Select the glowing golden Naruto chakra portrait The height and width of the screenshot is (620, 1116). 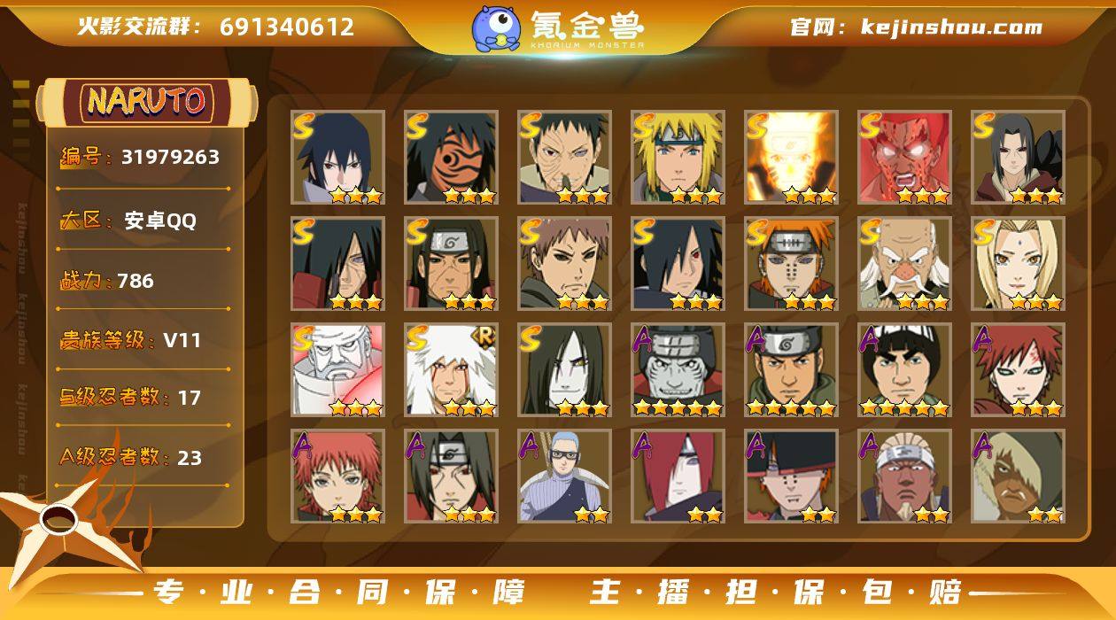point(792,158)
